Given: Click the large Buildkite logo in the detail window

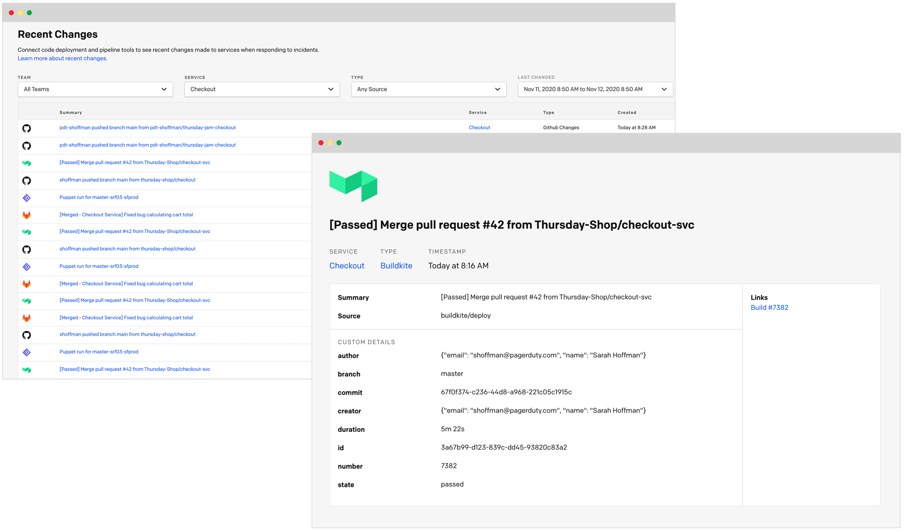Looking at the screenshot, I should pyautogui.click(x=353, y=186).
